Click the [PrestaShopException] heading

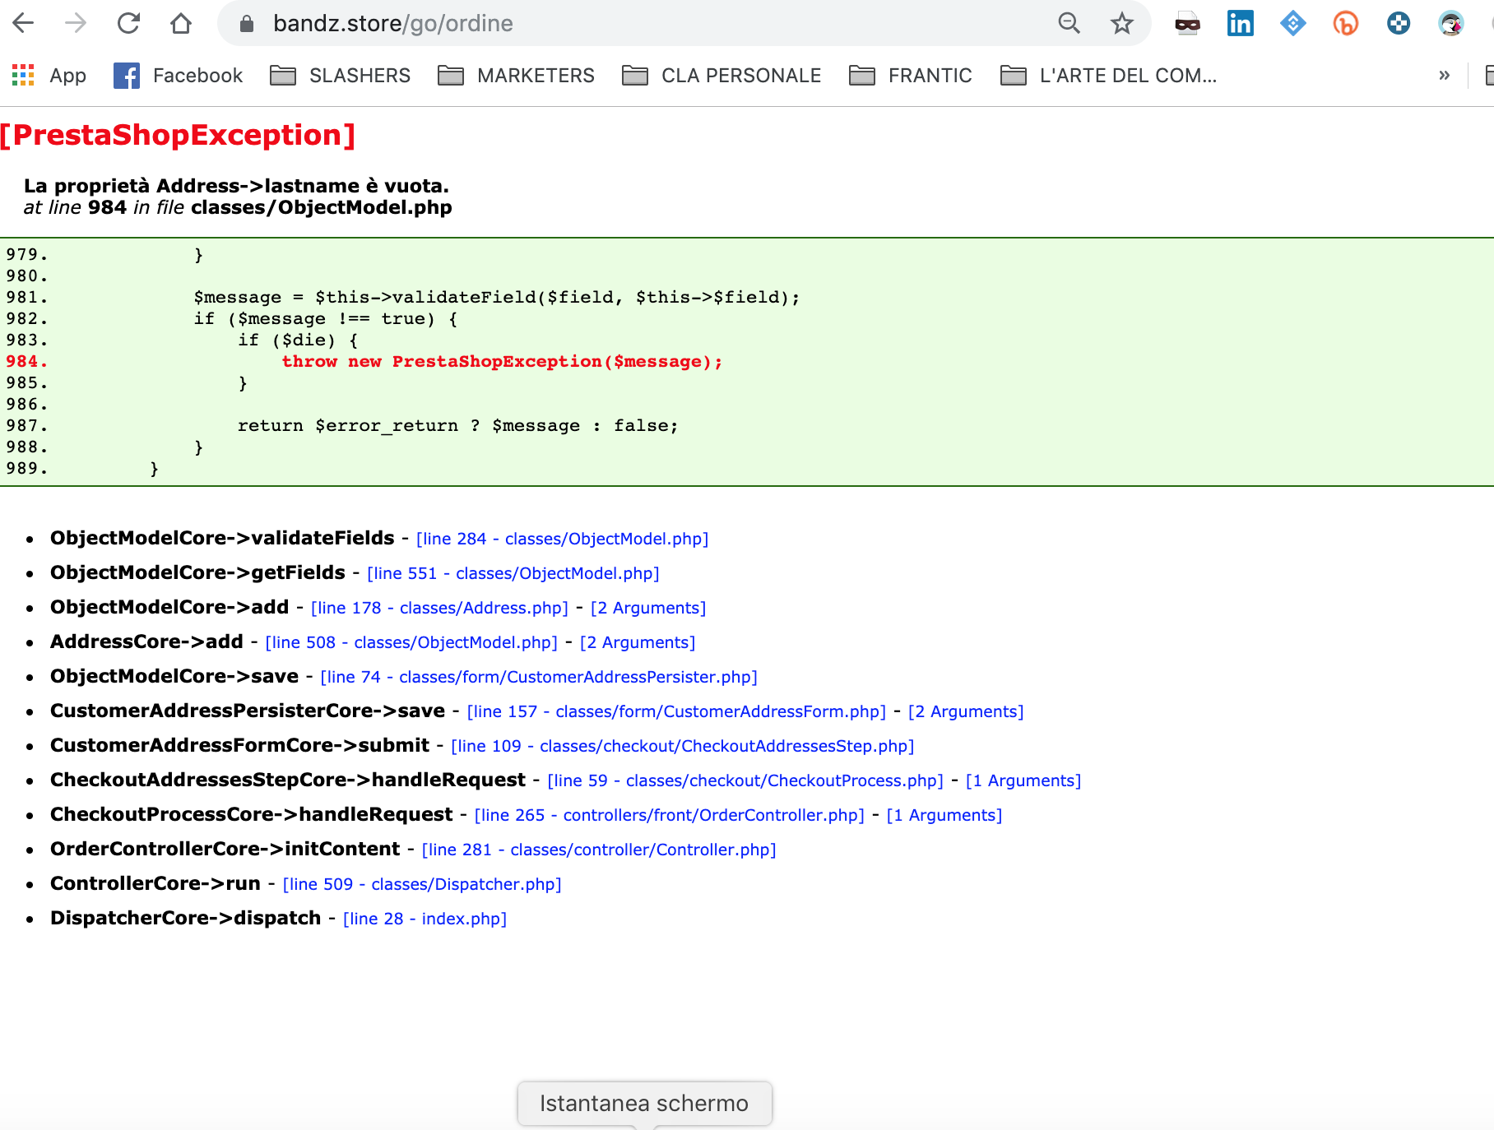tap(178, 135)
